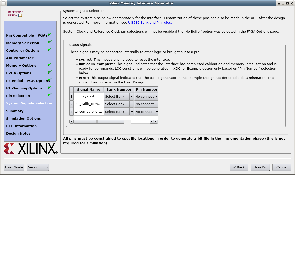Screen dimensions: 295x254
Task: Open the UG586 Bank and Pin rules link
Action: tap(150, 23)
